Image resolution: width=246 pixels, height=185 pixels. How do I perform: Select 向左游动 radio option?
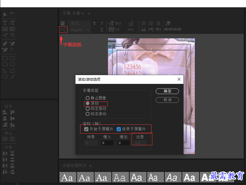[x=96, y=109]
